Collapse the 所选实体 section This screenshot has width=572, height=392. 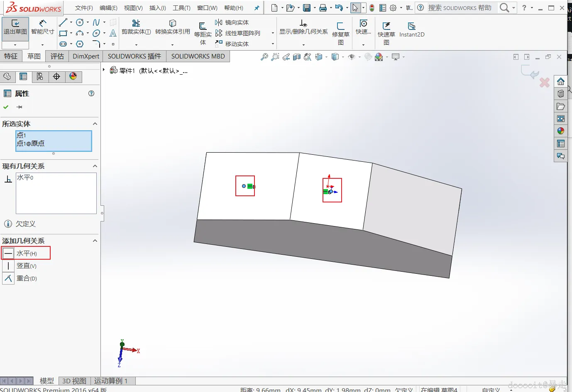[95, 124]
